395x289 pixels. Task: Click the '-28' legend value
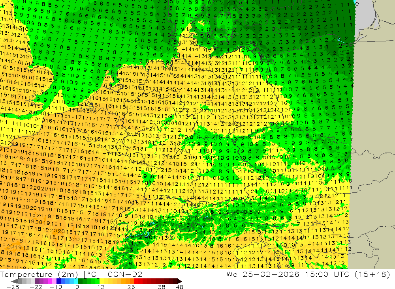(13, 287)
